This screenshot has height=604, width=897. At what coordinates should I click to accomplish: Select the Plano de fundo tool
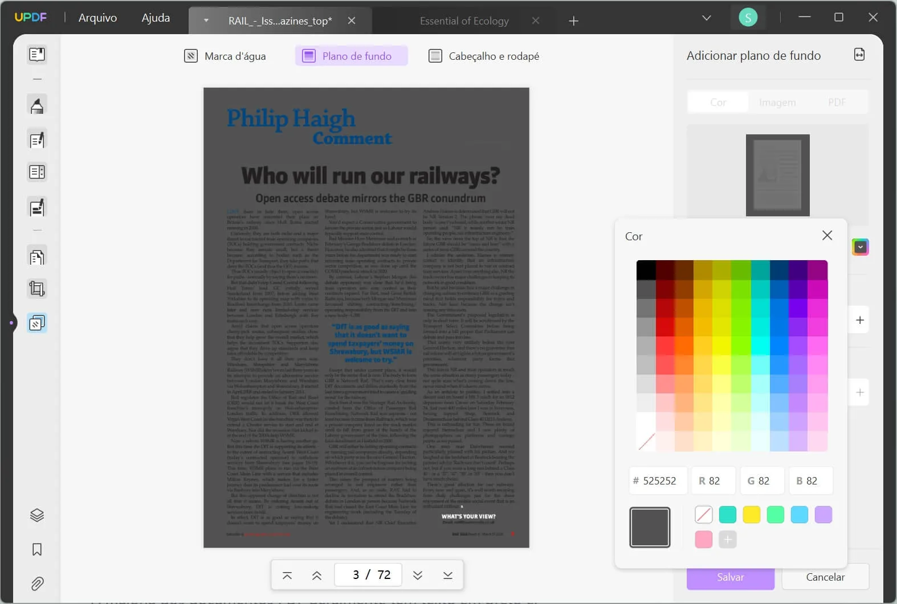351,56
